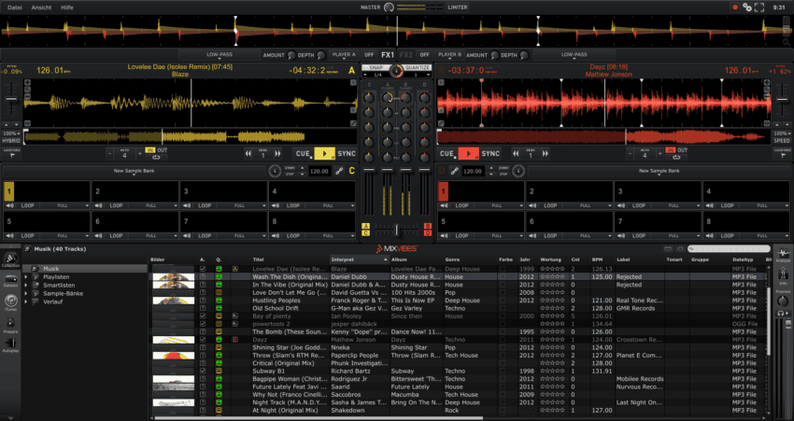This screenshot has height=421, width=794.
Task: Click CUE on deck A
Action: pyautogui.click(x=303, y=154)
